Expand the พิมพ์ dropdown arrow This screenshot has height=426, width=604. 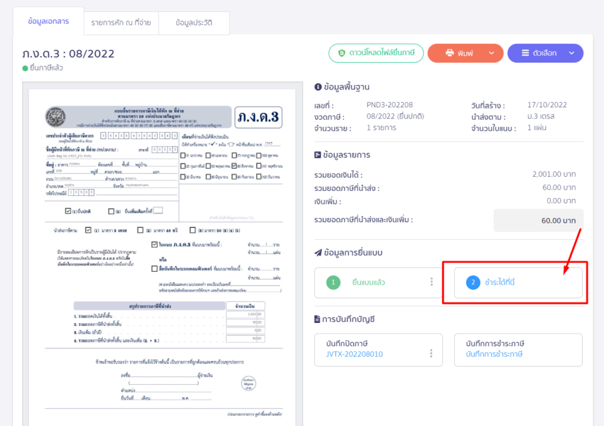(x=491, y=53)
